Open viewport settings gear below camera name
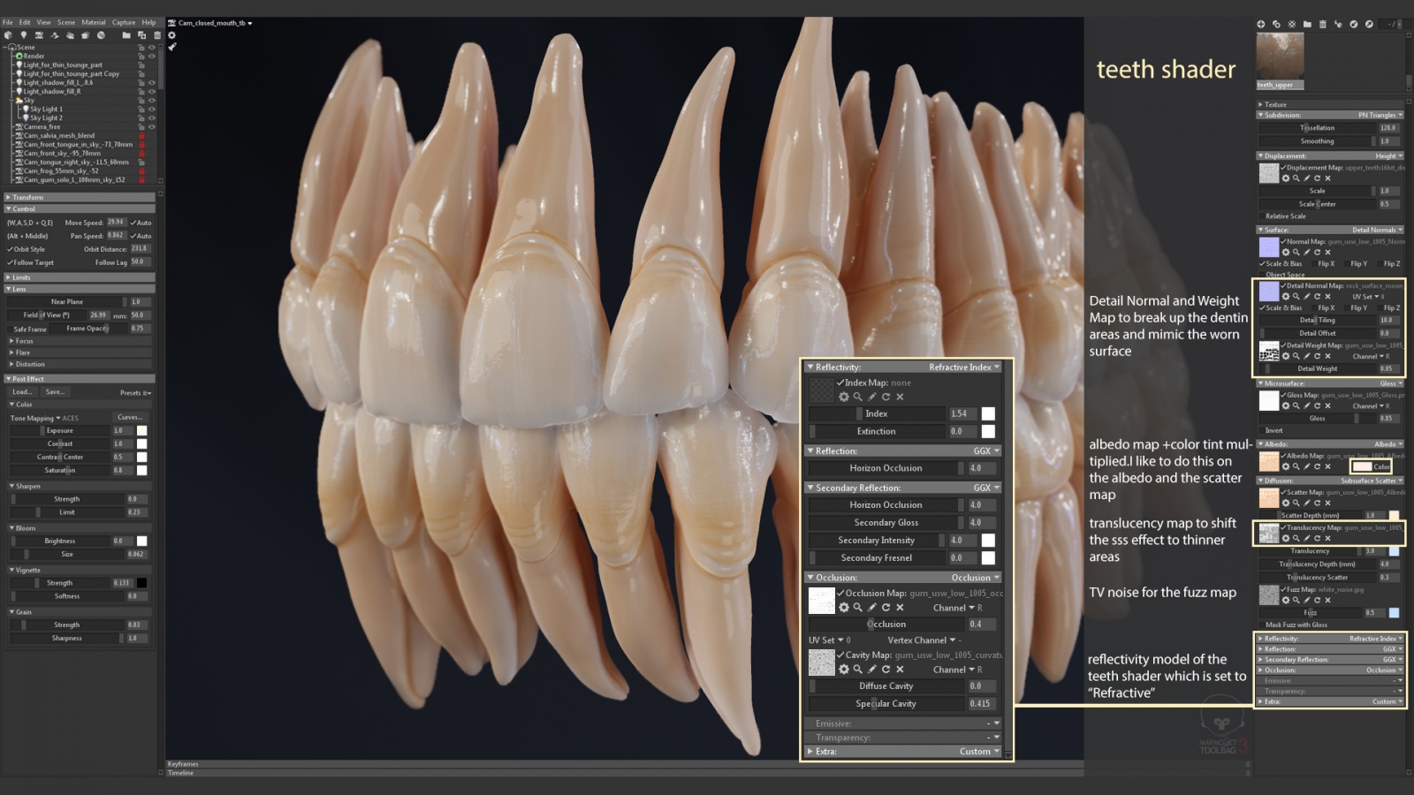Viewport: 1414px width, 795px height. click(171, 35)
